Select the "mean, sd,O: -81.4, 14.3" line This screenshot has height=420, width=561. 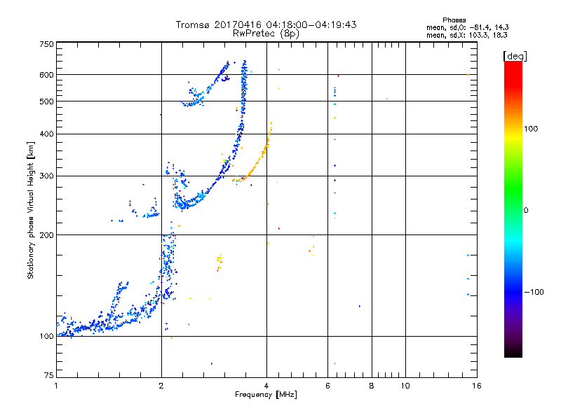467,27
